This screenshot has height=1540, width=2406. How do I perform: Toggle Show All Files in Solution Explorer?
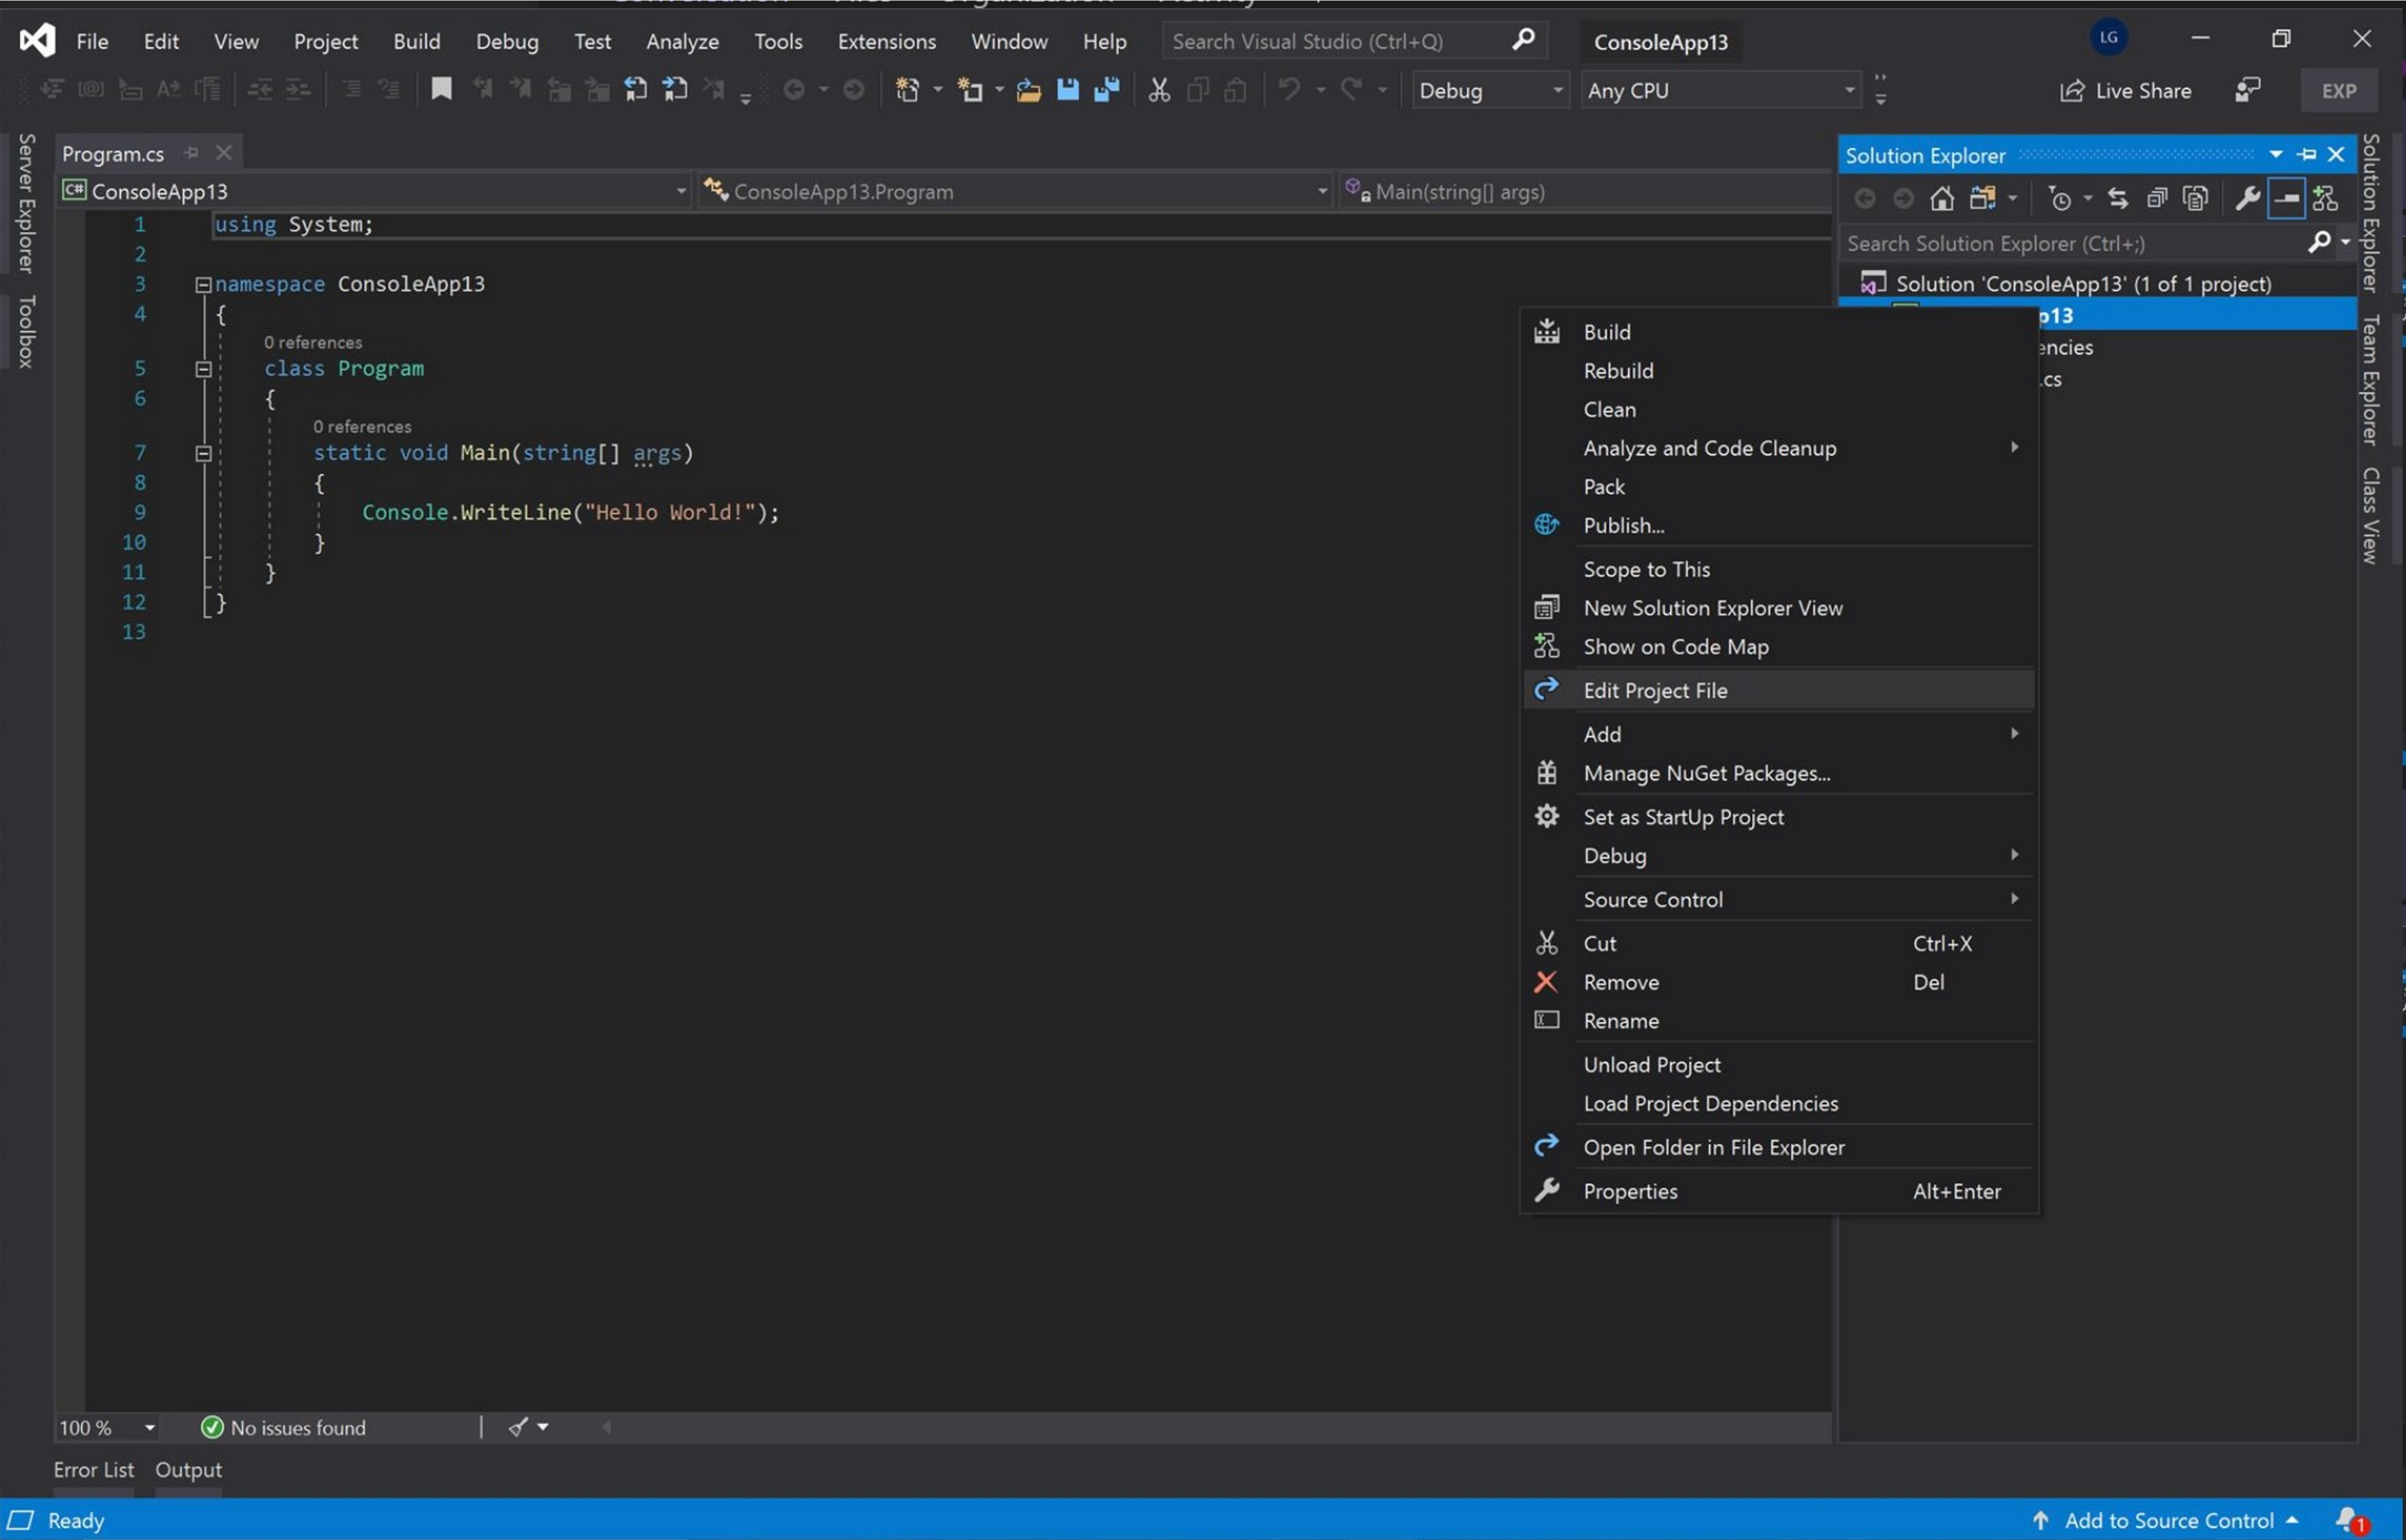coord(2195,198)
